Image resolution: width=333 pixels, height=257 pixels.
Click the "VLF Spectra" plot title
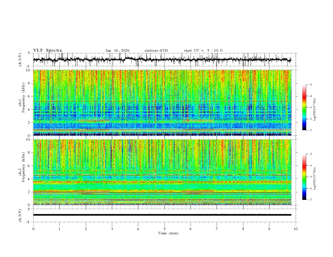(x=48, y=50)
